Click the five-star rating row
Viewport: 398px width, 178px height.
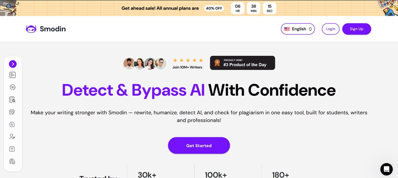(187, 60)
